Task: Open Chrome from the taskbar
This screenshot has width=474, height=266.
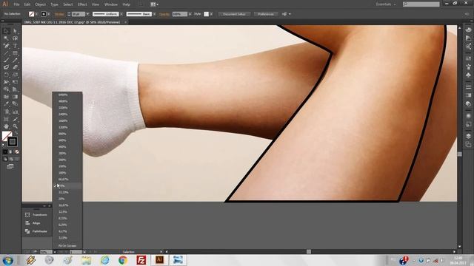Action: [x=123, y=260]
